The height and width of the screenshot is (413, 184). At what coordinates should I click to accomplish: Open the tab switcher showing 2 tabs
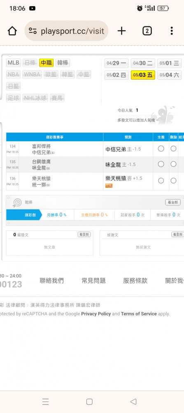point(147,31)
